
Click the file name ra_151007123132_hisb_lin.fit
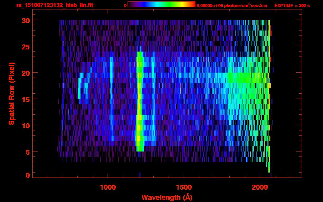54,5
